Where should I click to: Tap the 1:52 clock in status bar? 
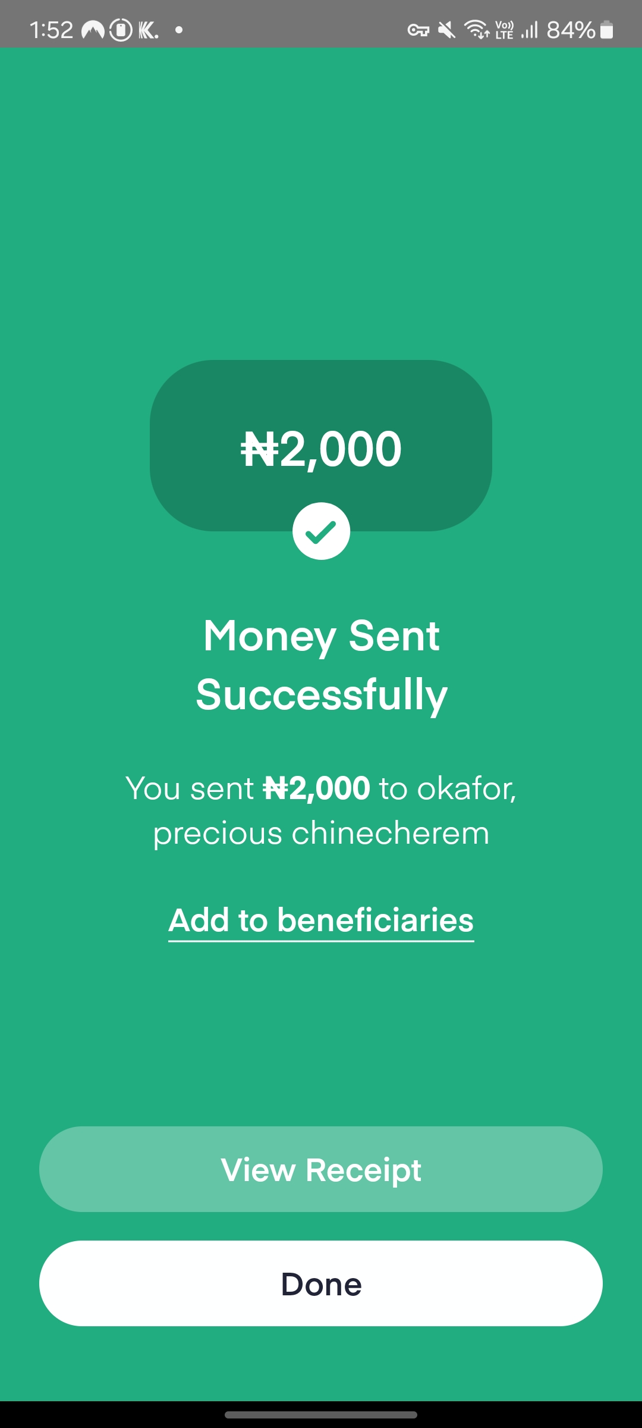point(51,30)
